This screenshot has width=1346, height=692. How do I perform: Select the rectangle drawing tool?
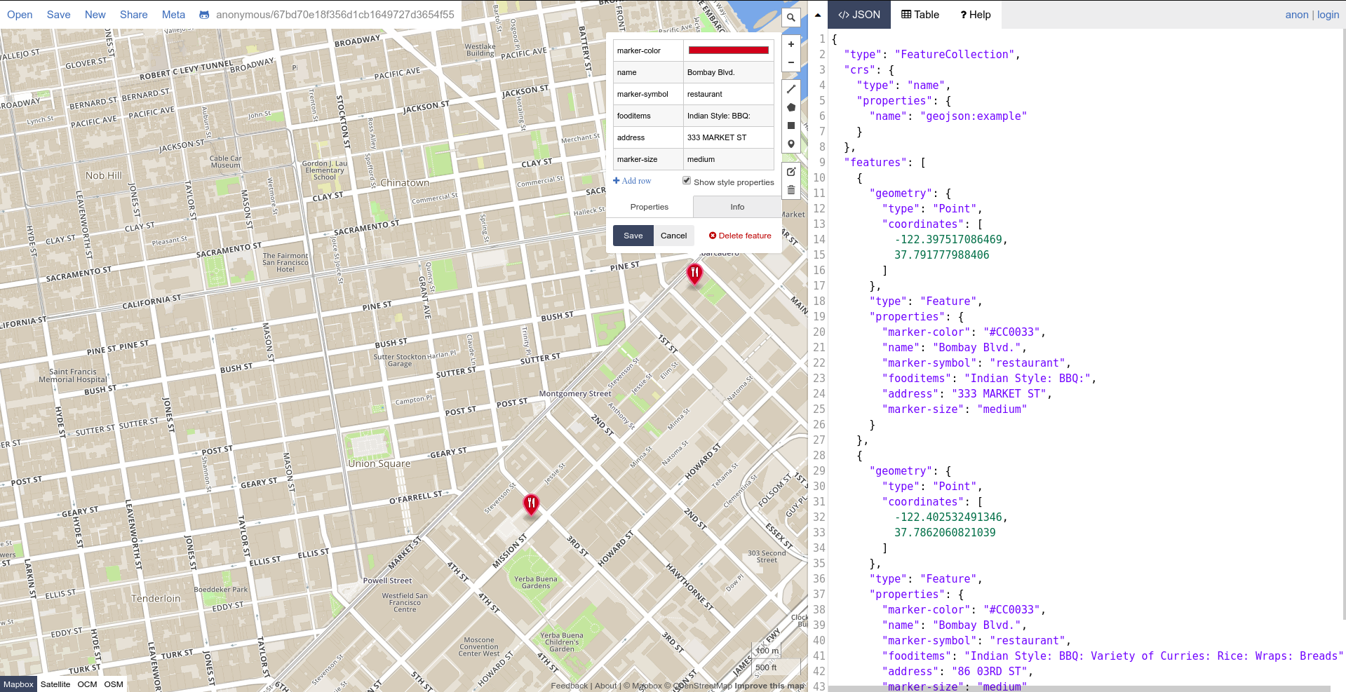click(790, 125)
